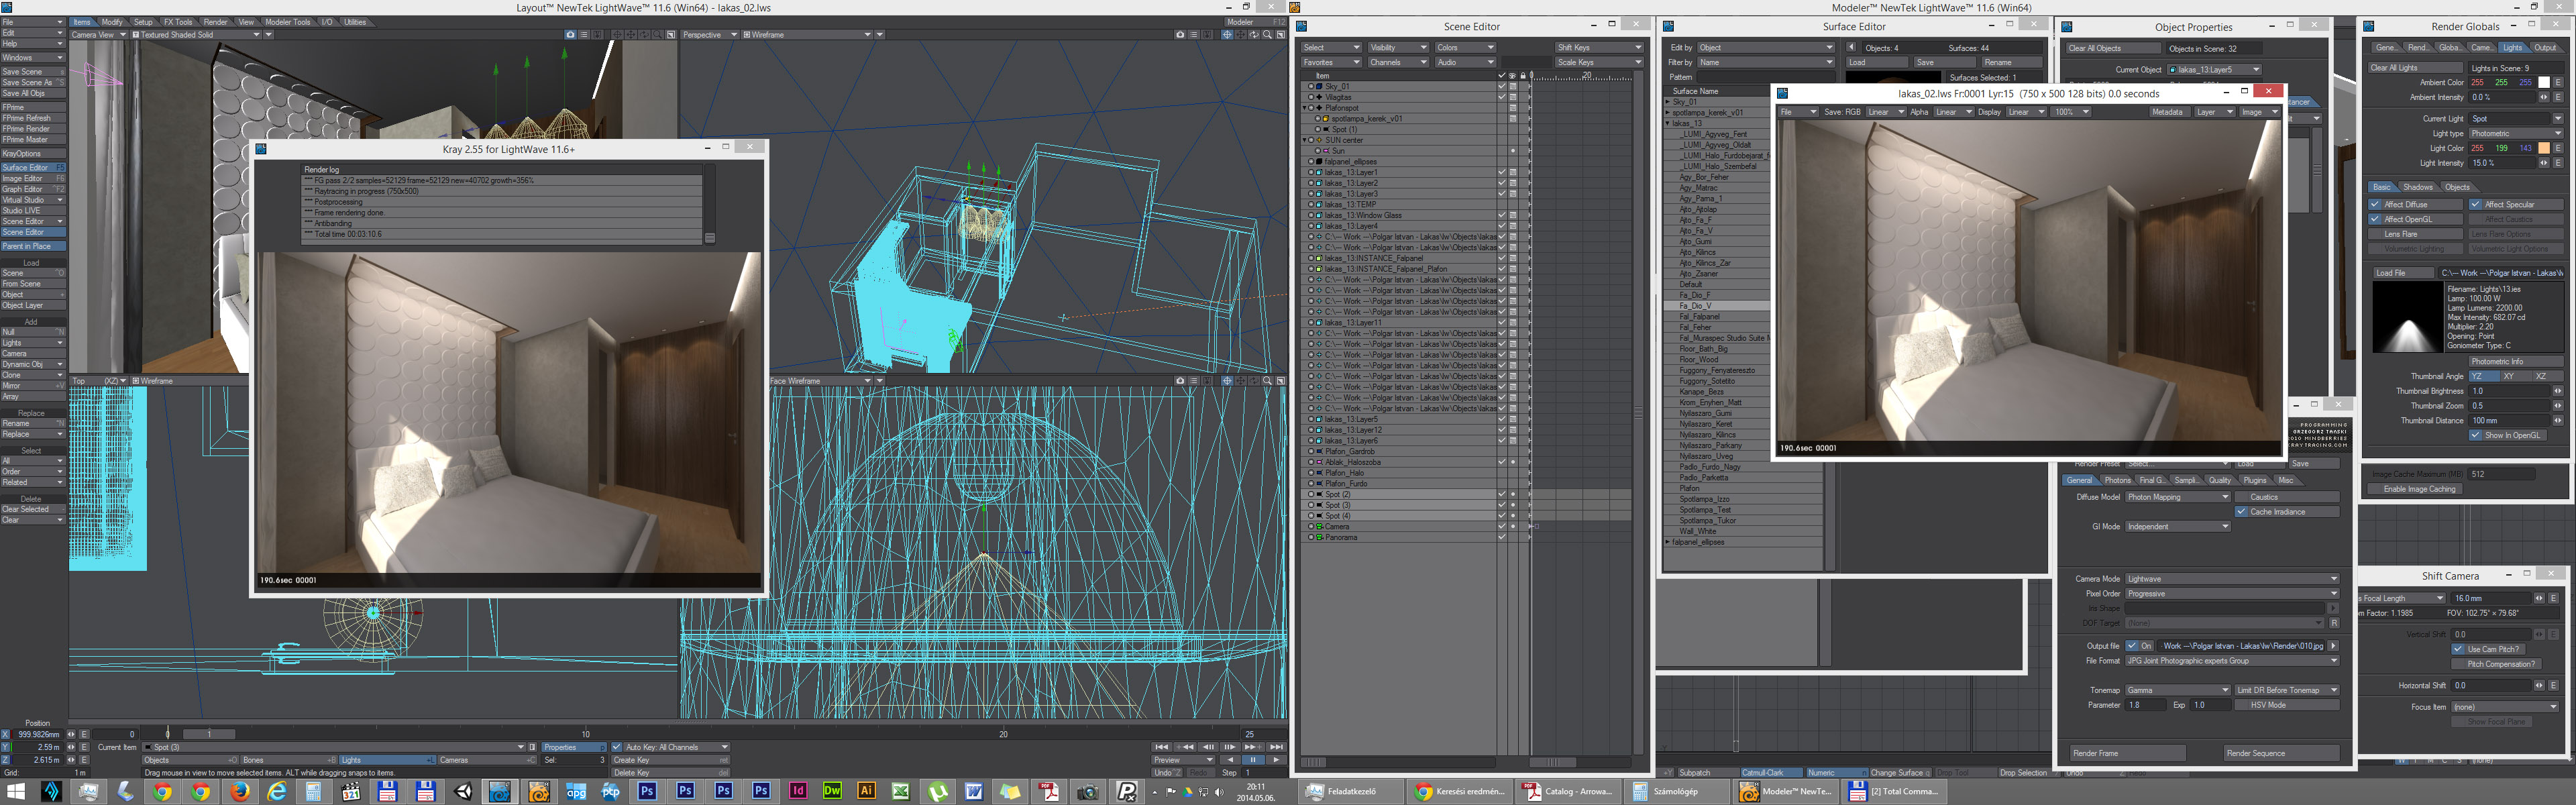Open Firefox from the taskbar
The image size is (2576, 805).
(x=239, y=791)
